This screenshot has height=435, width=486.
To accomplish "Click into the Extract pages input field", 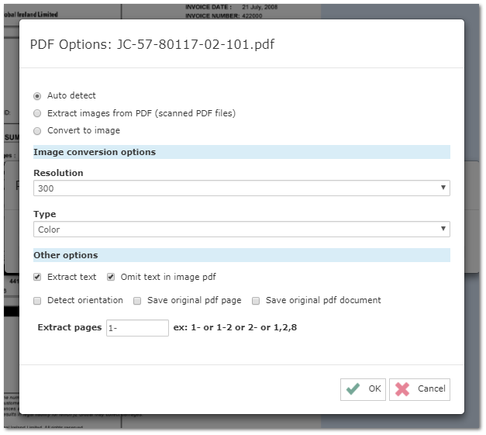I will click(x=138, y=328).
